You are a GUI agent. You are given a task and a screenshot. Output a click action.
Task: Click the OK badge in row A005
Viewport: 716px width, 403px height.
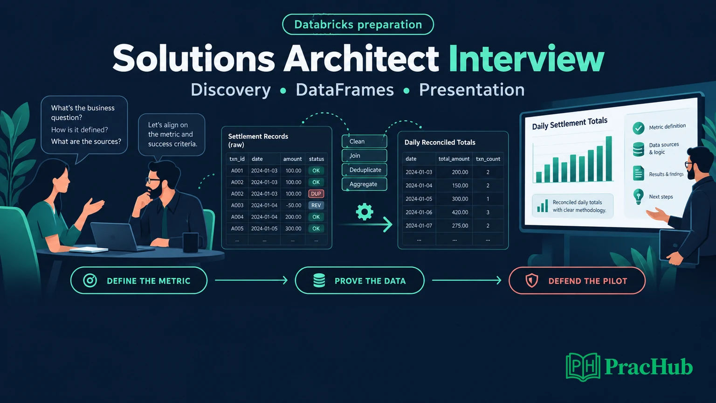tap(316, 229)
